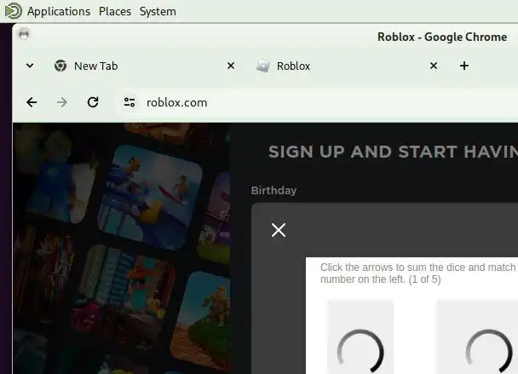Expand the tab search dropdown chevron
This screenshot has height=374, width=518.
point(30,66)
